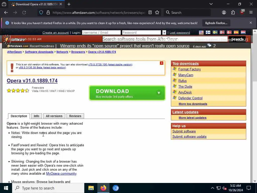
Task: Go to Network breadcrumb link
Action: coord(62,52)
